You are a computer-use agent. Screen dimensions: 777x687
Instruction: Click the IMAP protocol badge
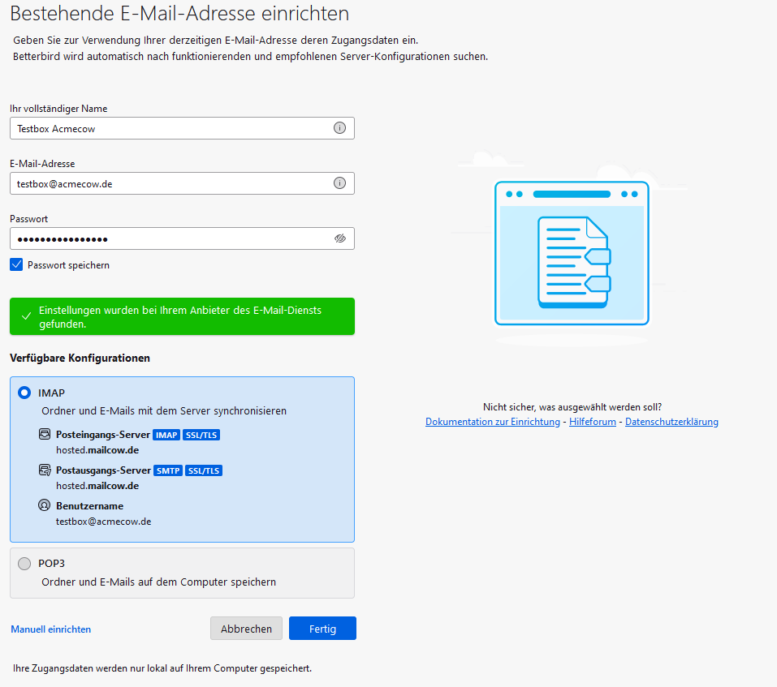coord(166,434)
